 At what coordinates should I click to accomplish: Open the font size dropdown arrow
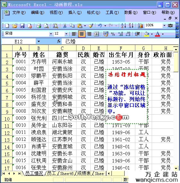point(66,34)
